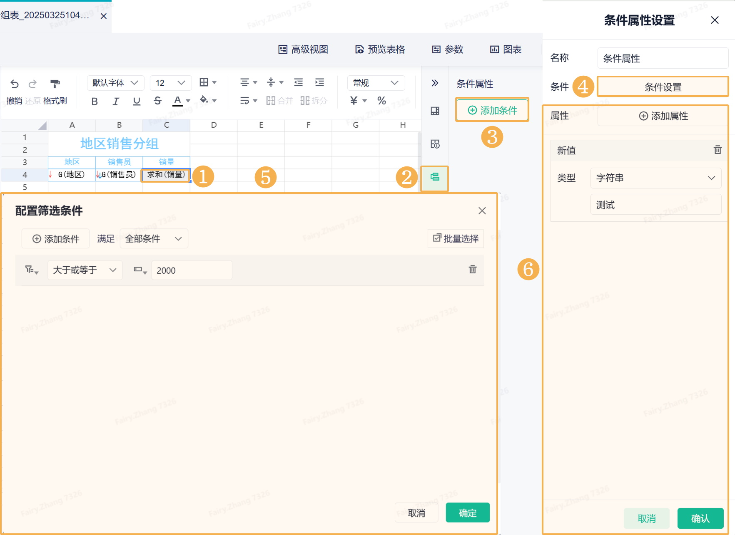Close the 配置筛选条件 dialog
The image size is (735, 535).
[x=482, y=211]
